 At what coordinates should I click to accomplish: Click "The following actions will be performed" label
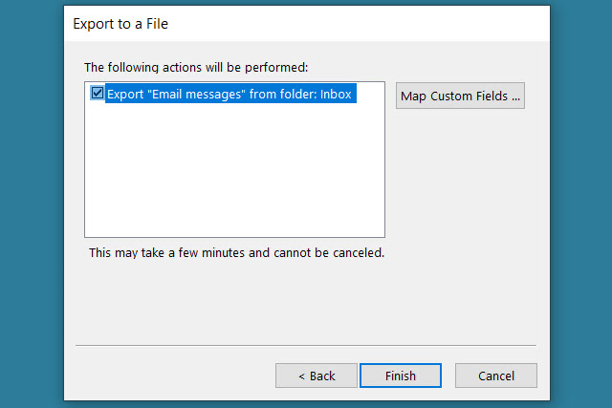[196, 67]
